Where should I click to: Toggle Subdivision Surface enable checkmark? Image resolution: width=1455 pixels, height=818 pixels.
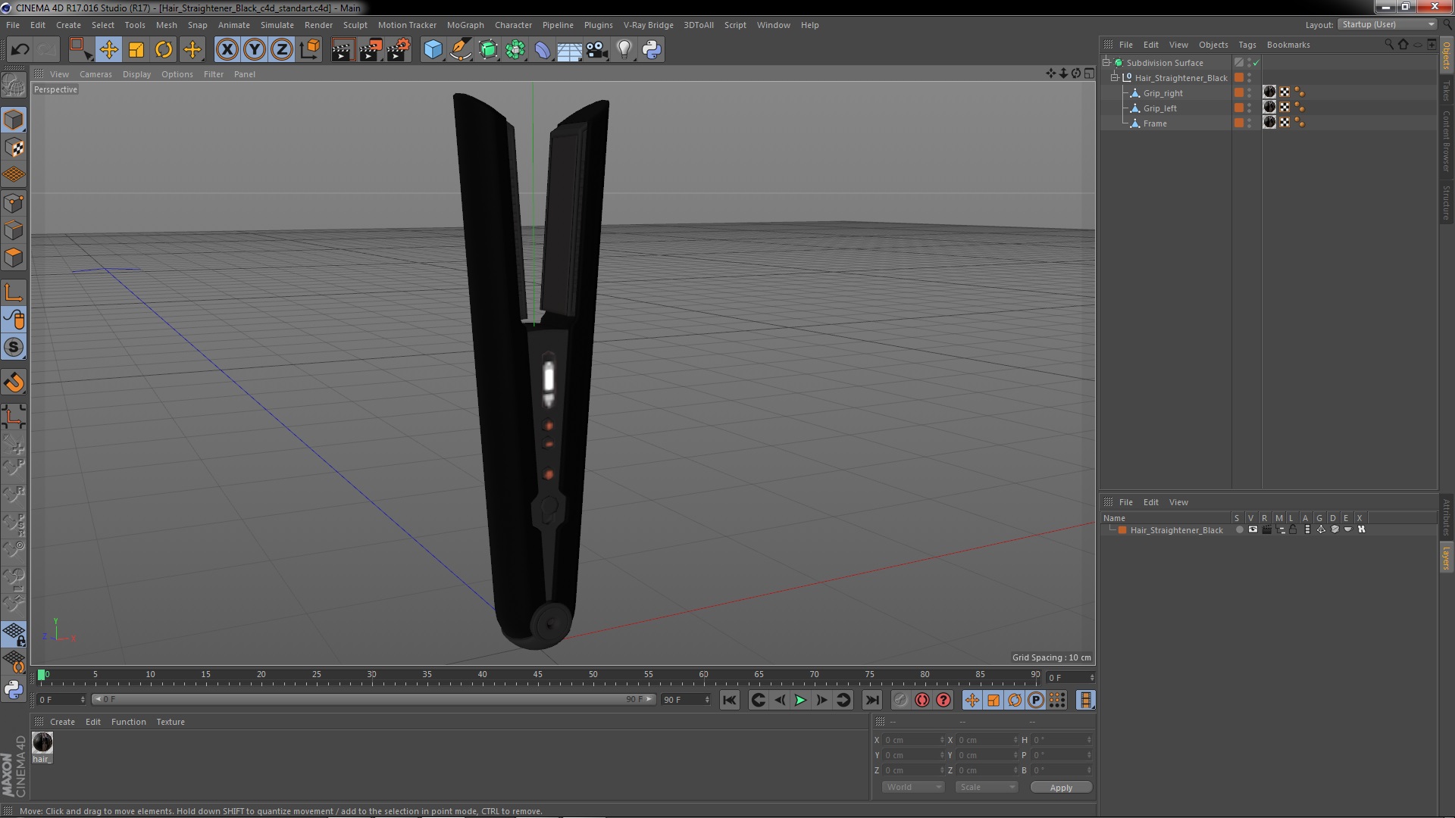click(1256, 63)
